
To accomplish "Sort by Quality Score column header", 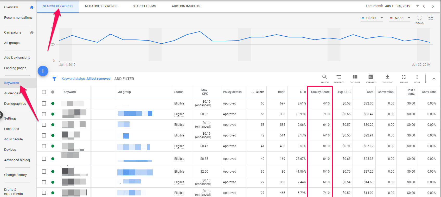I will click(320, 92).
